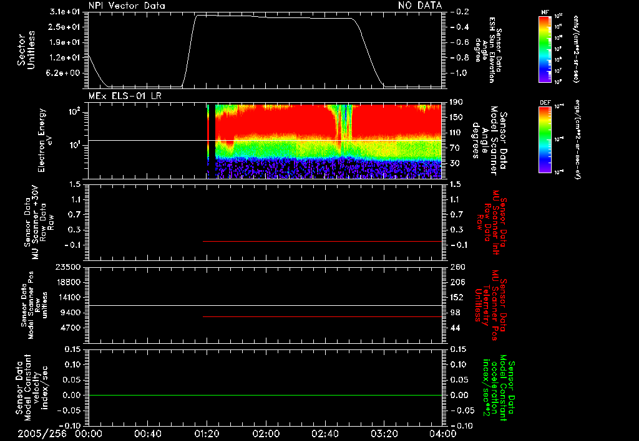Select the 'Electron Energy eV' axis title

46,140
